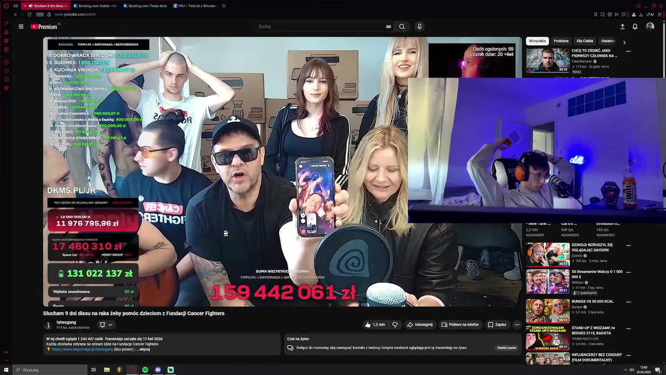Viewport: 666px width, 375px height.
Task: Open options for BUNGEE VS 50.000 KCAL
Action: click(x=628, y=302)
